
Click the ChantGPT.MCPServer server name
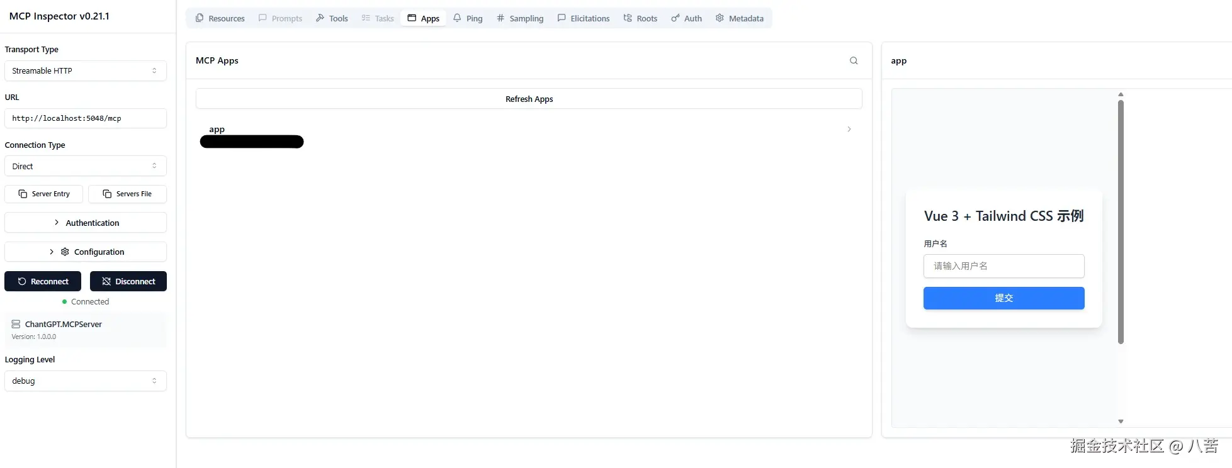pos(64,324)
